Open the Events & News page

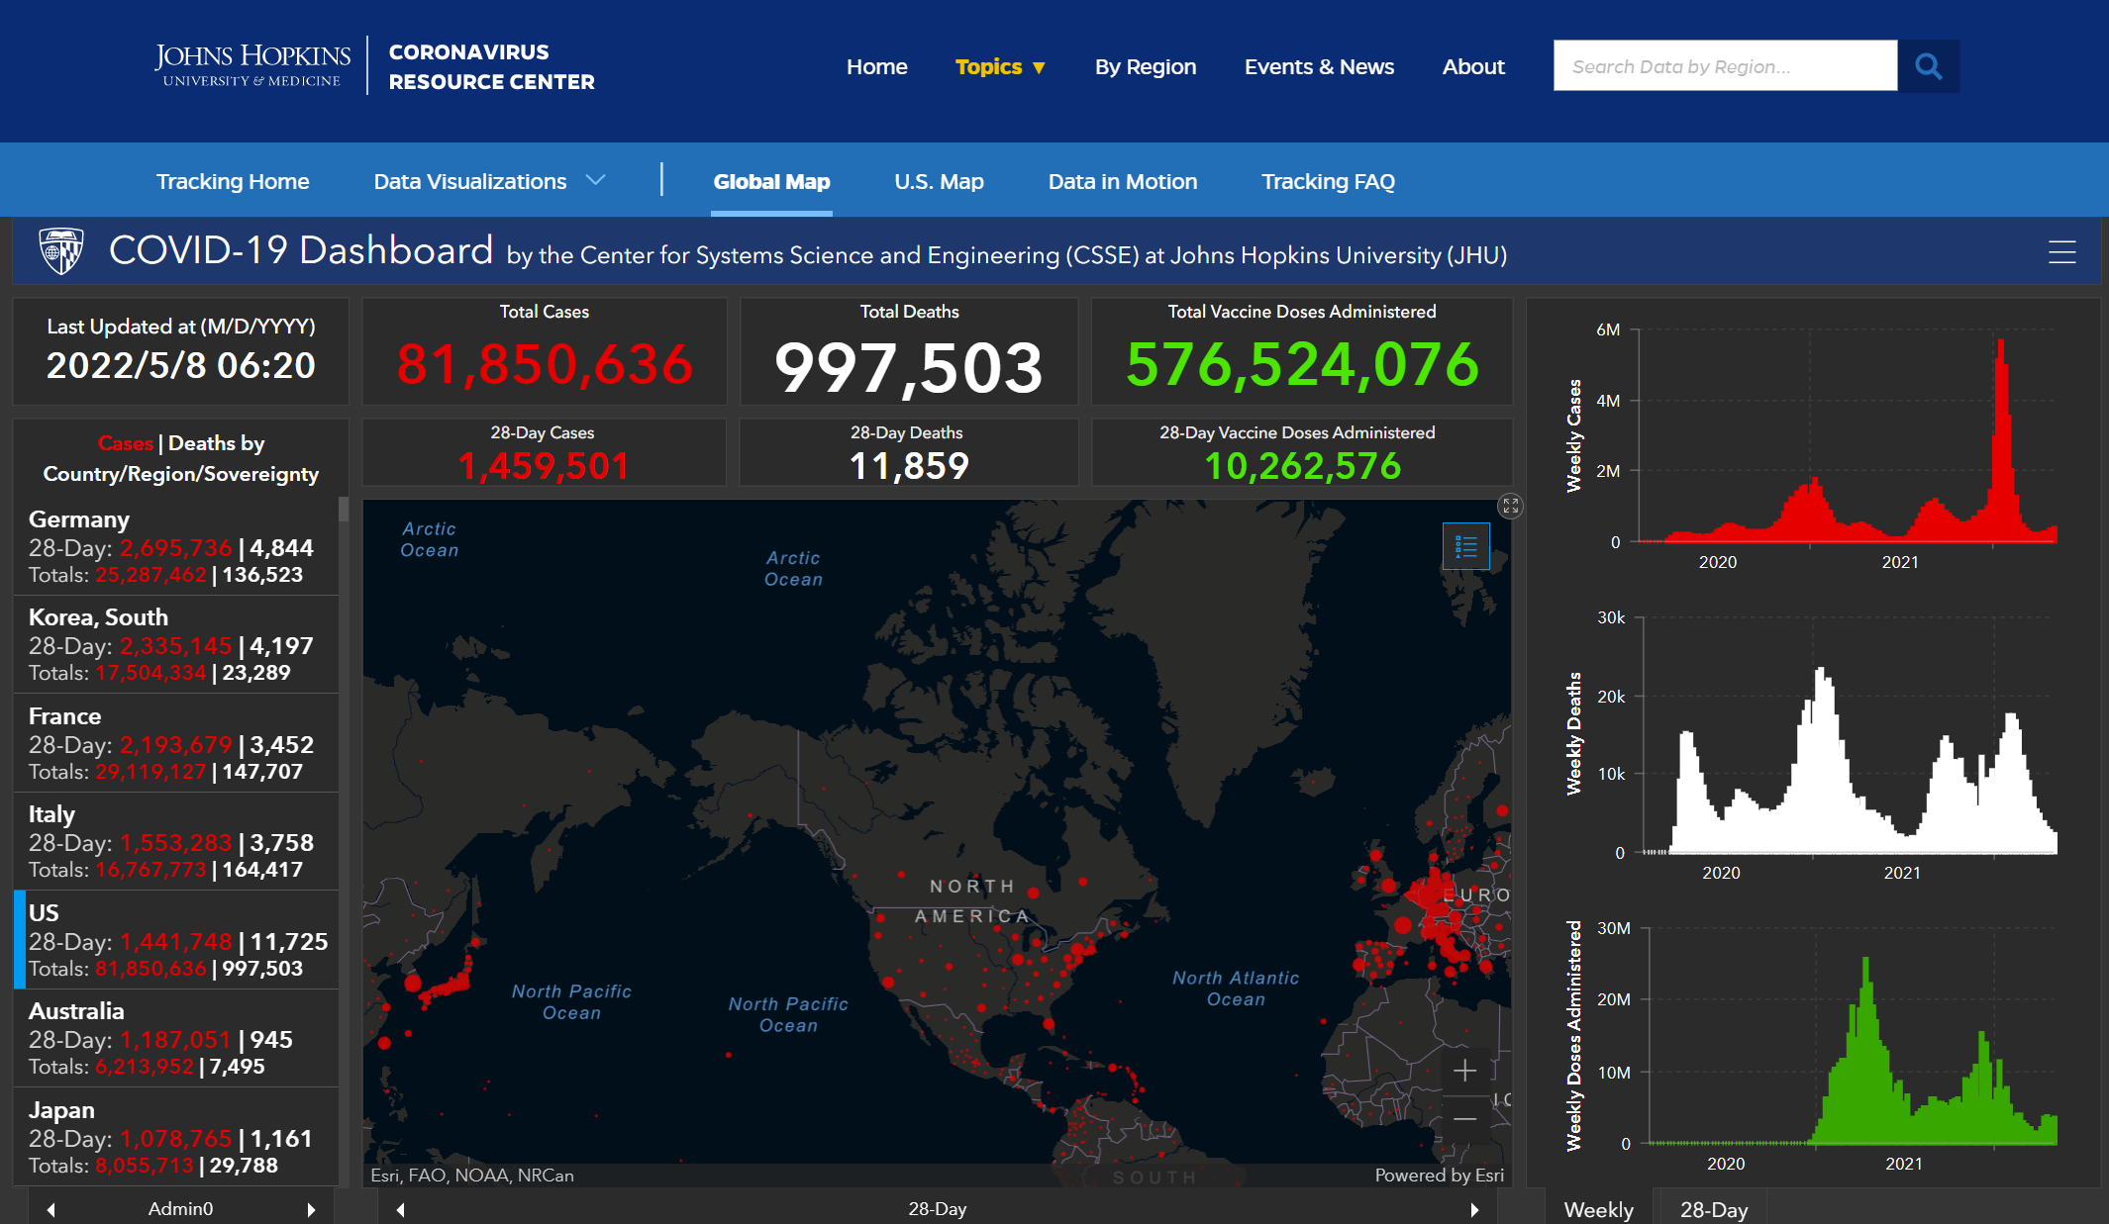[x=1318, y=67]
